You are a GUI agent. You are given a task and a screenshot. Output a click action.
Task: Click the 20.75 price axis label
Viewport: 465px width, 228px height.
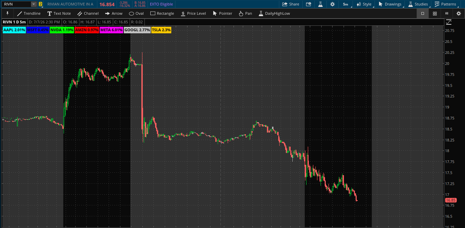(x=449, y=31)
